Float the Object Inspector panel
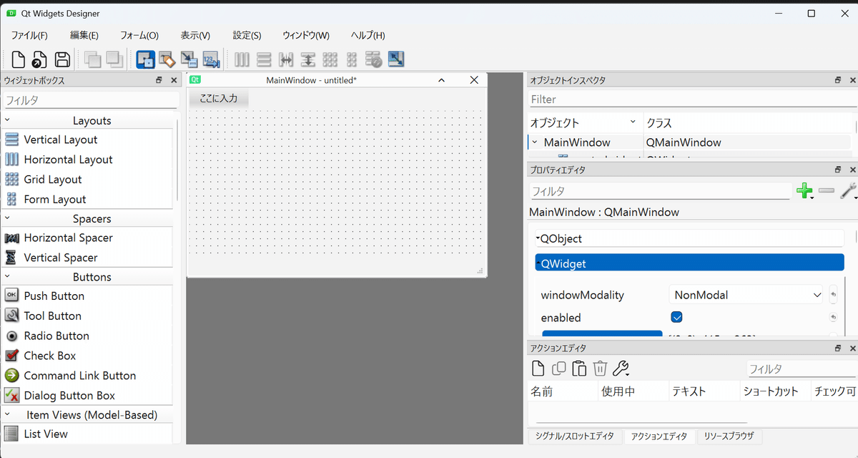858x458 pixels. pos(837,81)
